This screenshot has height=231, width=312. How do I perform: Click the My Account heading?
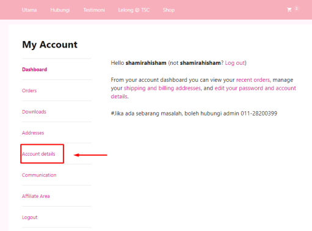[x=50, y=45]
